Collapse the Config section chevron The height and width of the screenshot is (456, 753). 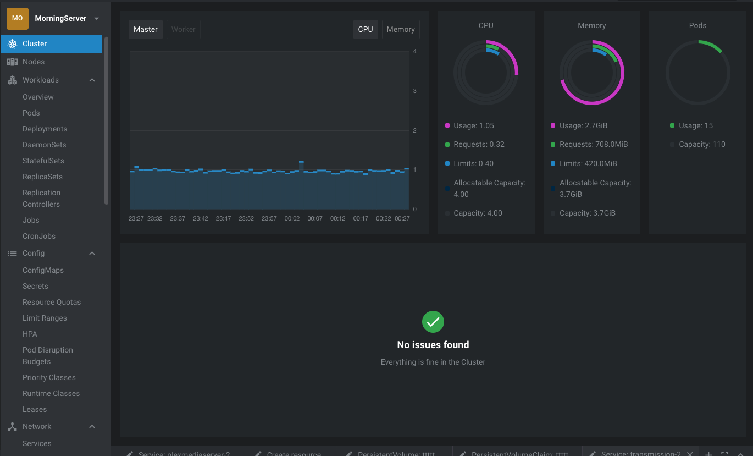[x=92, y=253]
